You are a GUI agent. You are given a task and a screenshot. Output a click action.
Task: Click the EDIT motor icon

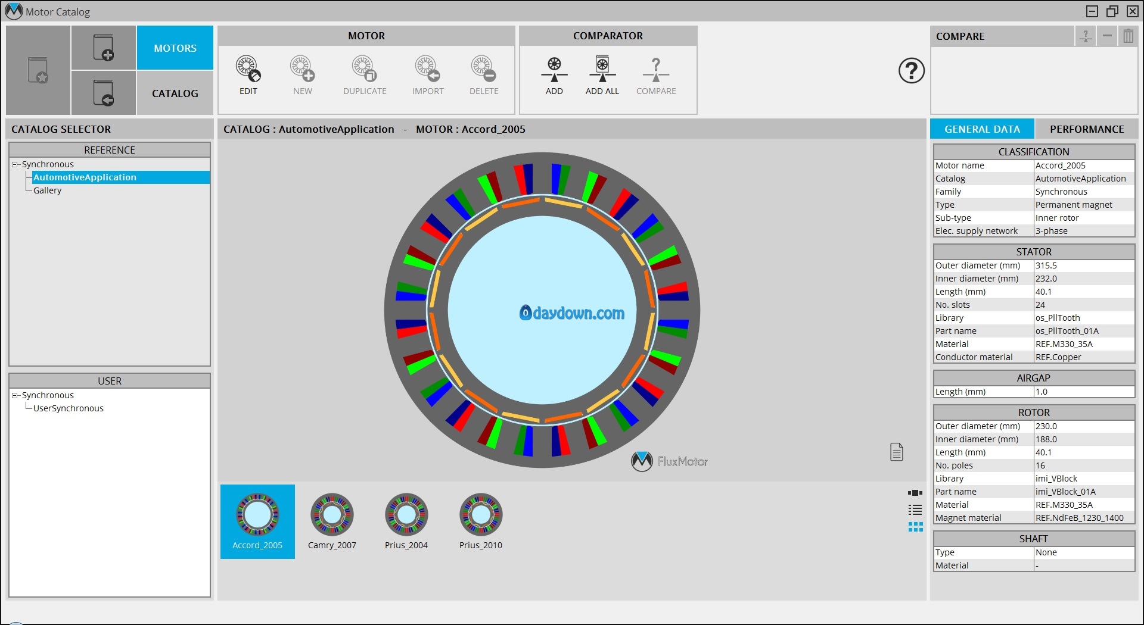[248, 69]
